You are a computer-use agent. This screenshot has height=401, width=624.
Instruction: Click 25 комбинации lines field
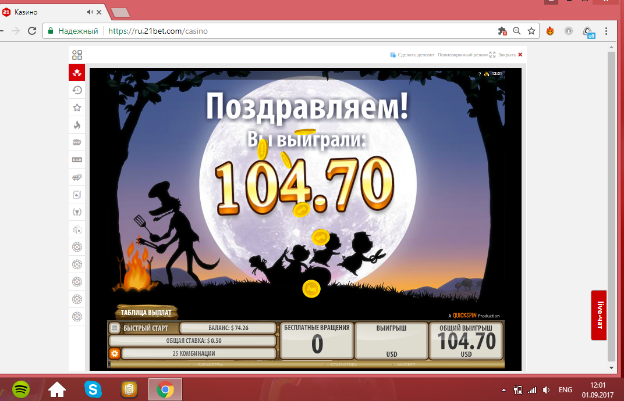tap(199, 353)
